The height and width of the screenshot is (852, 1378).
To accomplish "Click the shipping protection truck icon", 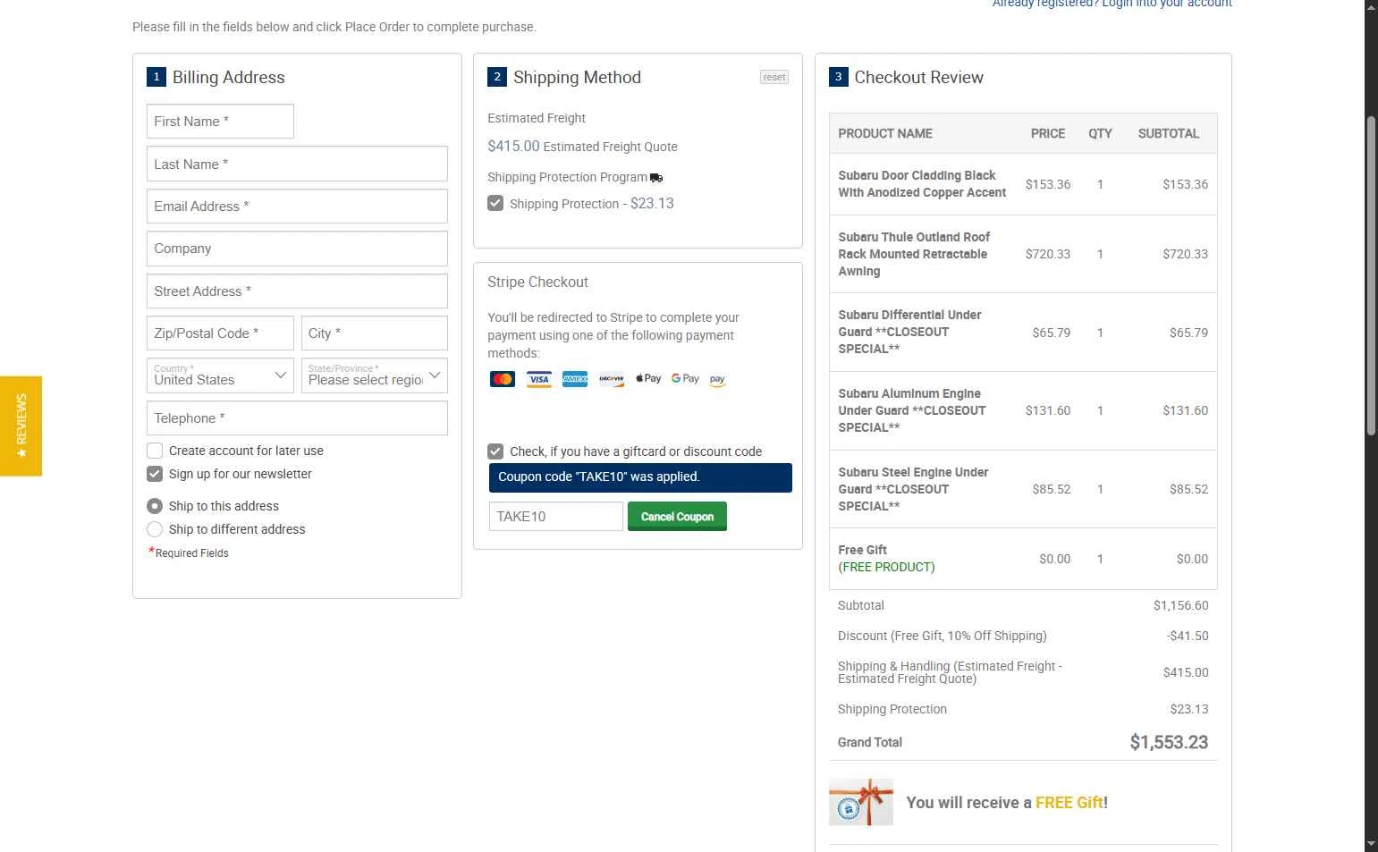I will click(656, 178).
